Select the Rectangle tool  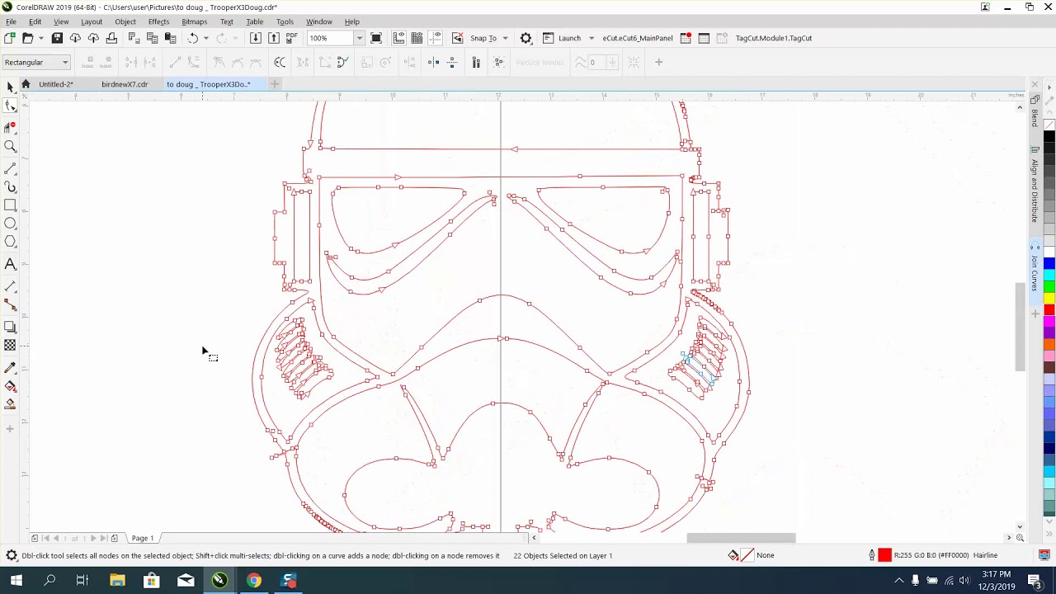point(10,205)
